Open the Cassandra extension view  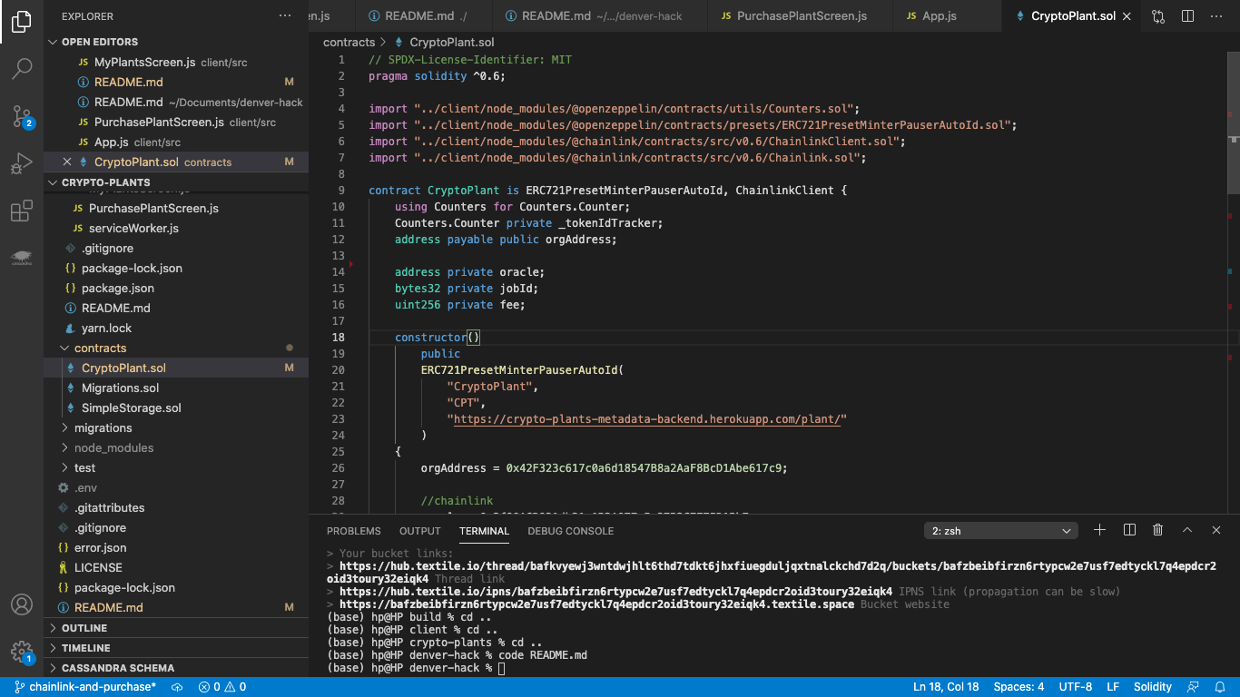click(x=22, y=259)
